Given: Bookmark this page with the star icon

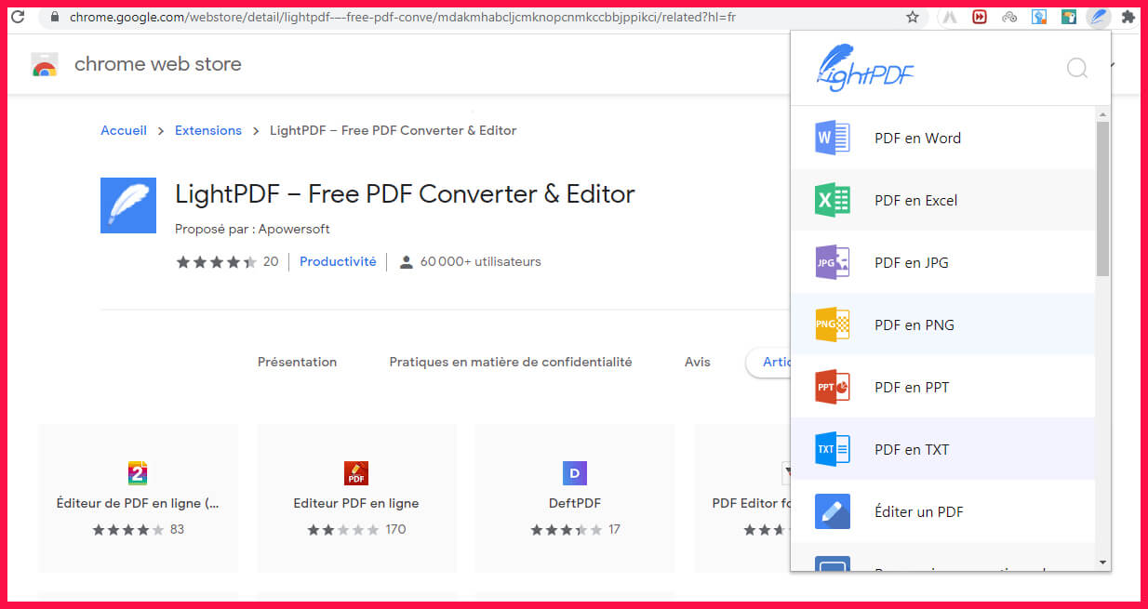Looking at the screenshot, I should [913, 17].
